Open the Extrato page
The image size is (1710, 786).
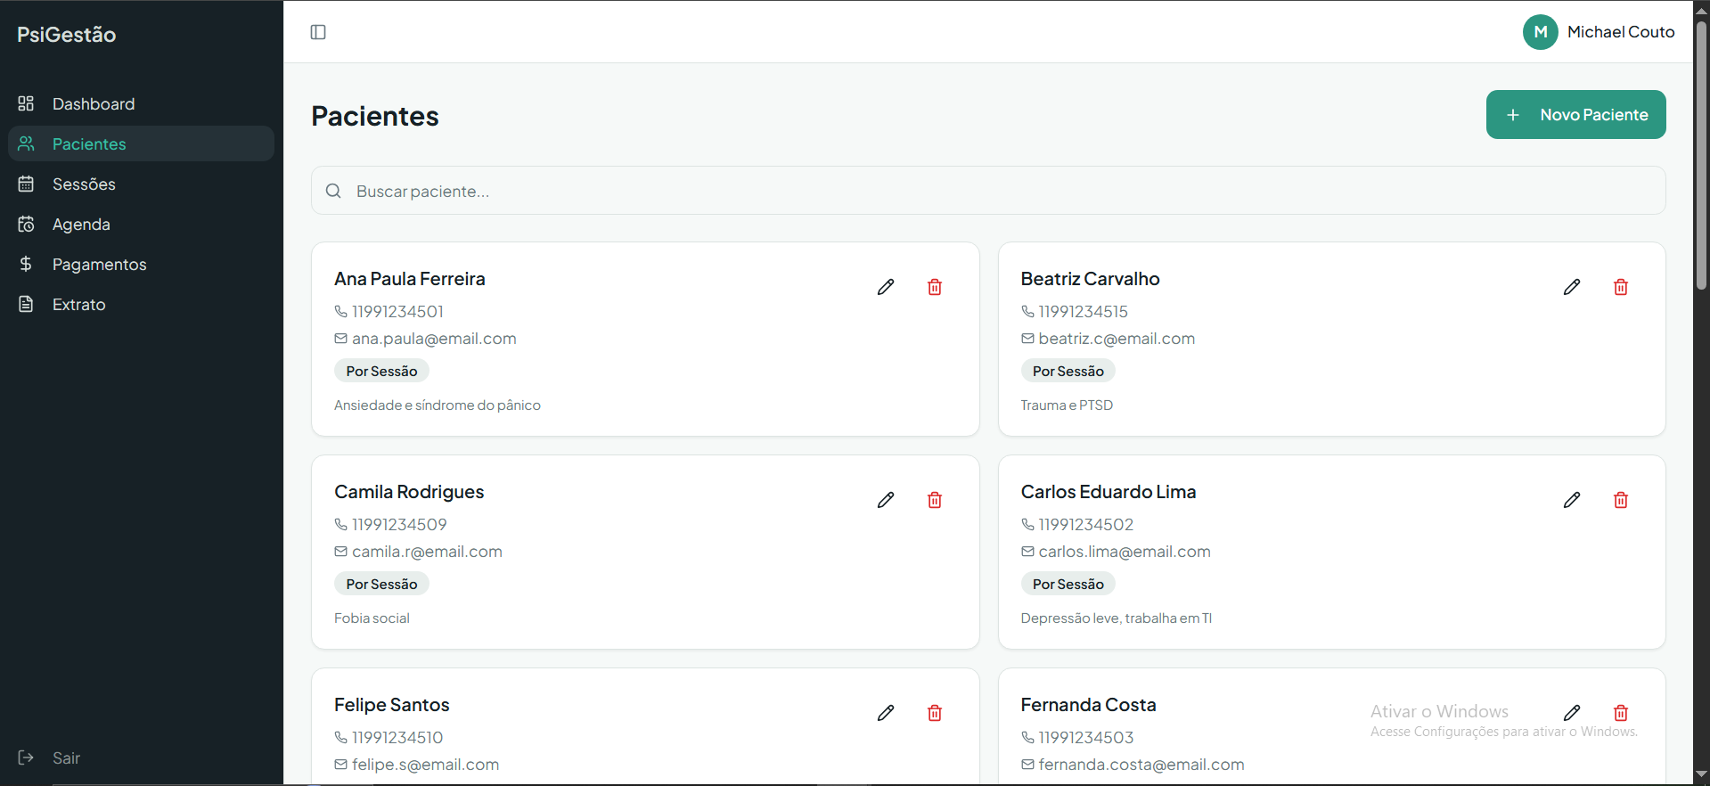tap(141, 305)
